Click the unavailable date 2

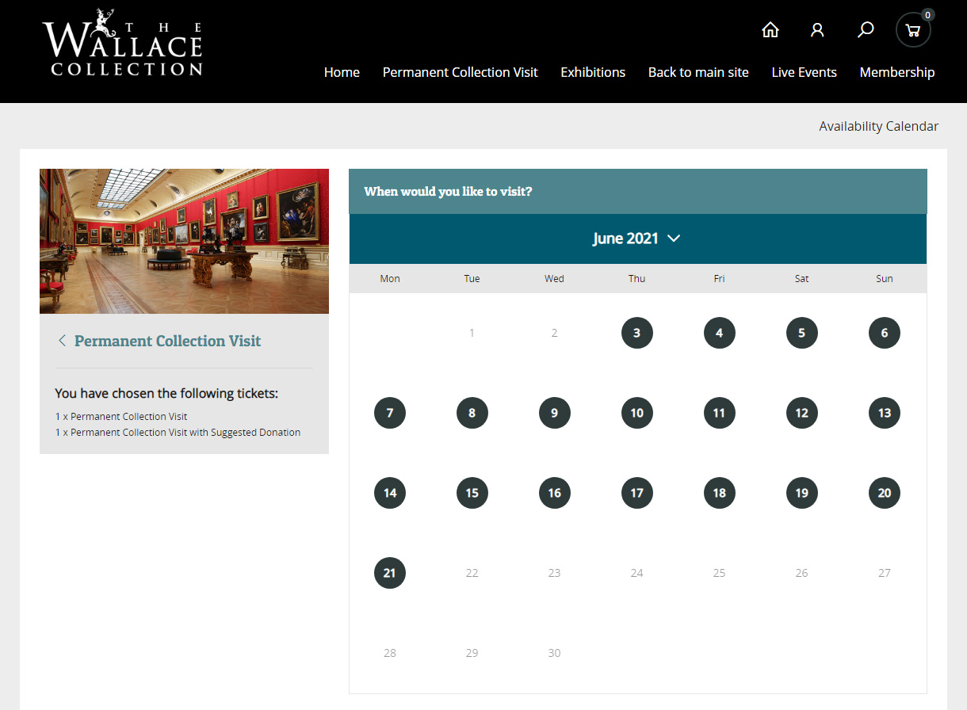[x=555, y=333]
